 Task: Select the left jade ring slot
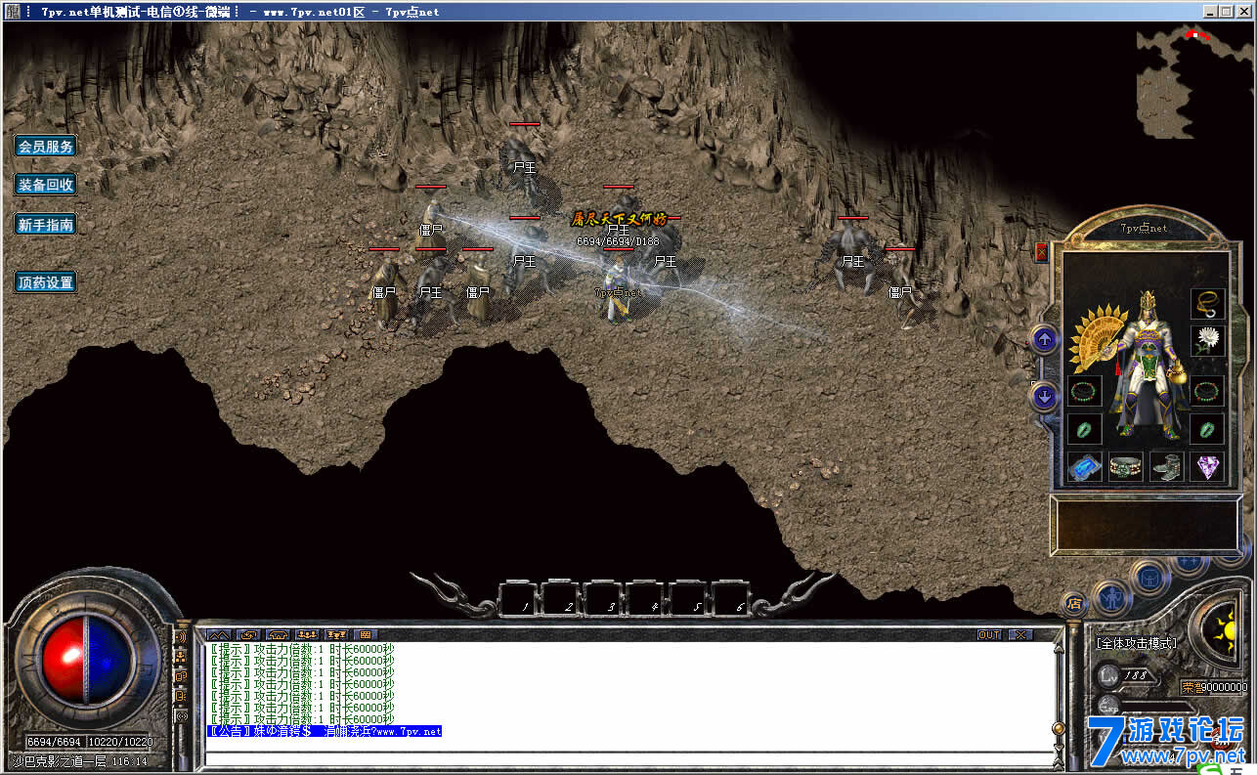tap(1084, 429)
